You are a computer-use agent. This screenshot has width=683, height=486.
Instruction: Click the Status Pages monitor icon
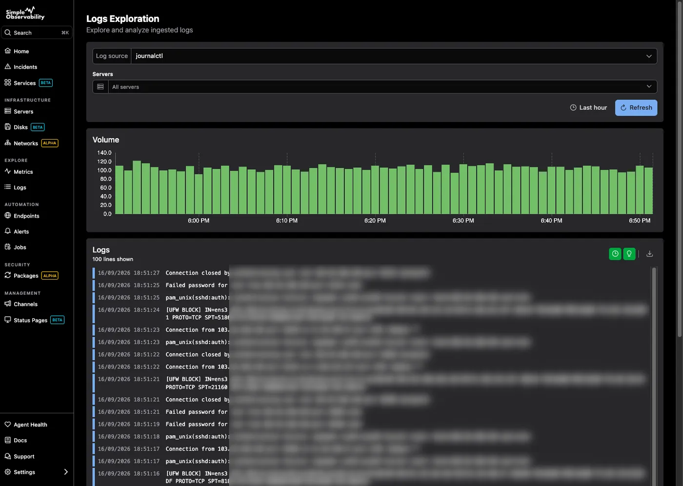point(8,320)
